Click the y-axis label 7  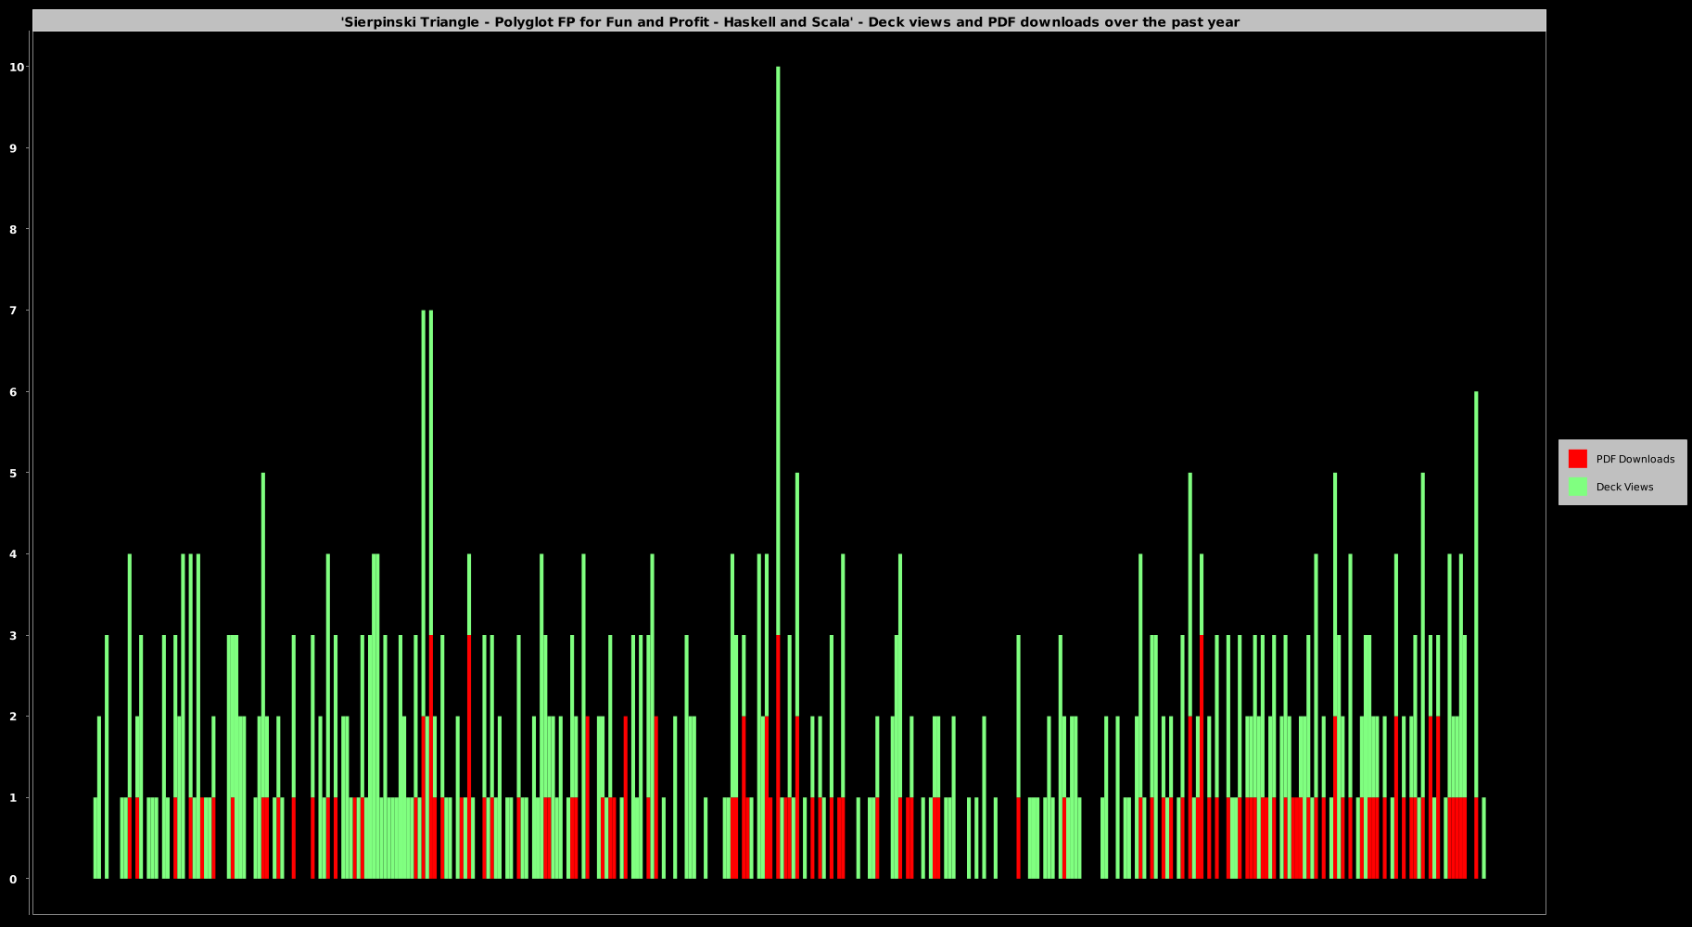coord(14,311)
